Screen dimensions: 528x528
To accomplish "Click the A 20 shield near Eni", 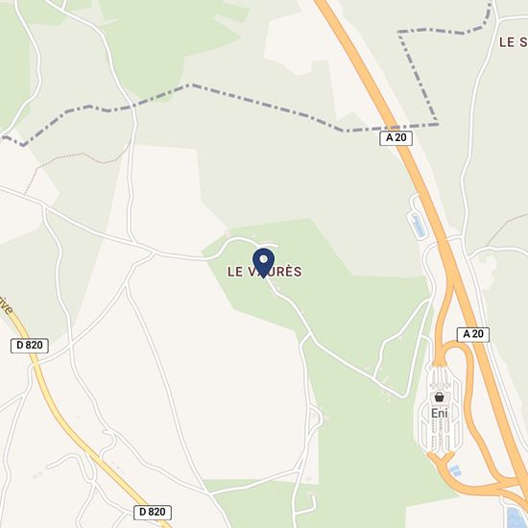I will click(473, 334).
